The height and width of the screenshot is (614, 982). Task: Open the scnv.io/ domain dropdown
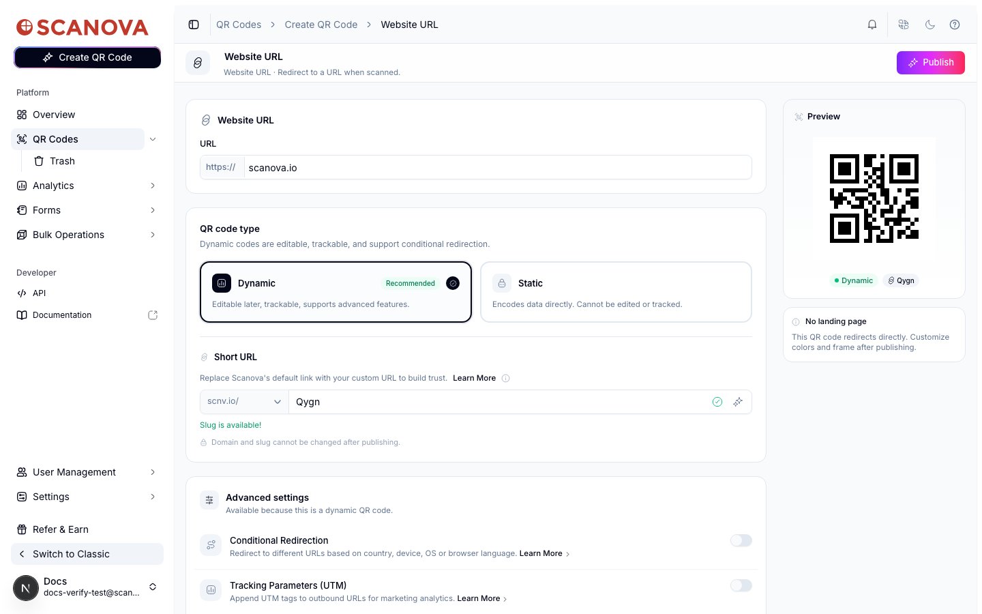244,402
